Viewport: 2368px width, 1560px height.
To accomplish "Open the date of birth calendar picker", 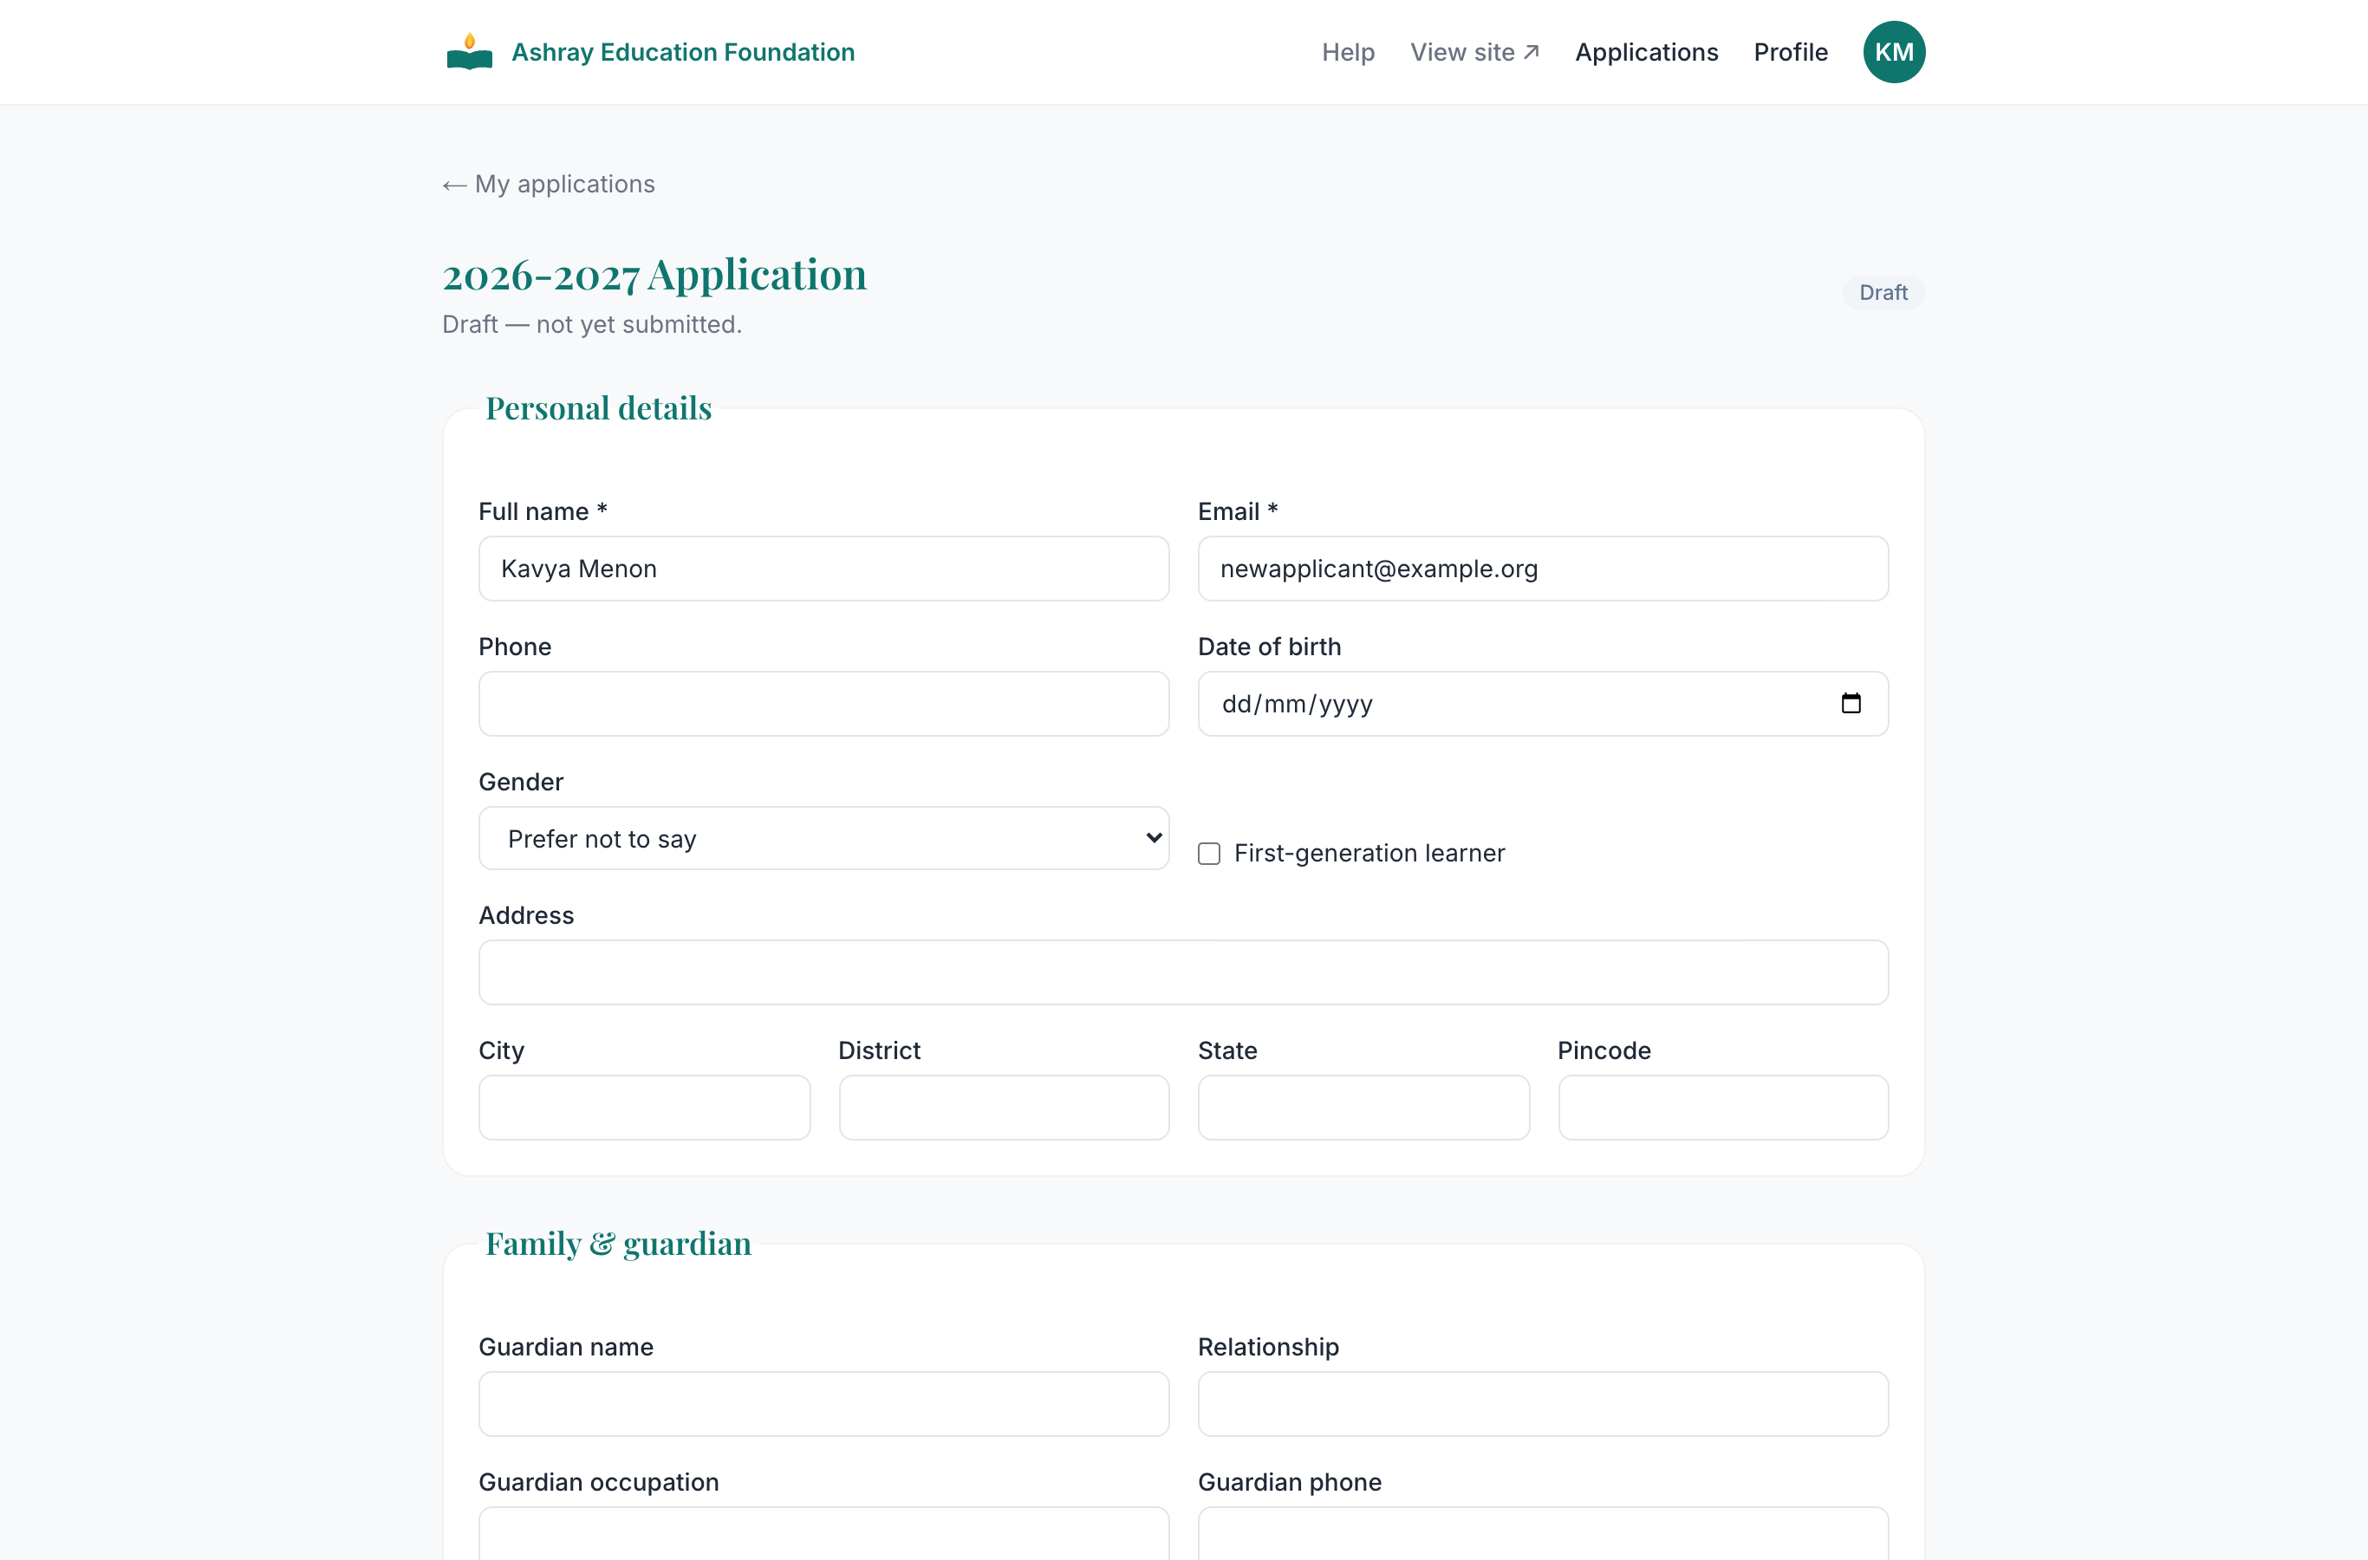I will tap(1851, 704).
